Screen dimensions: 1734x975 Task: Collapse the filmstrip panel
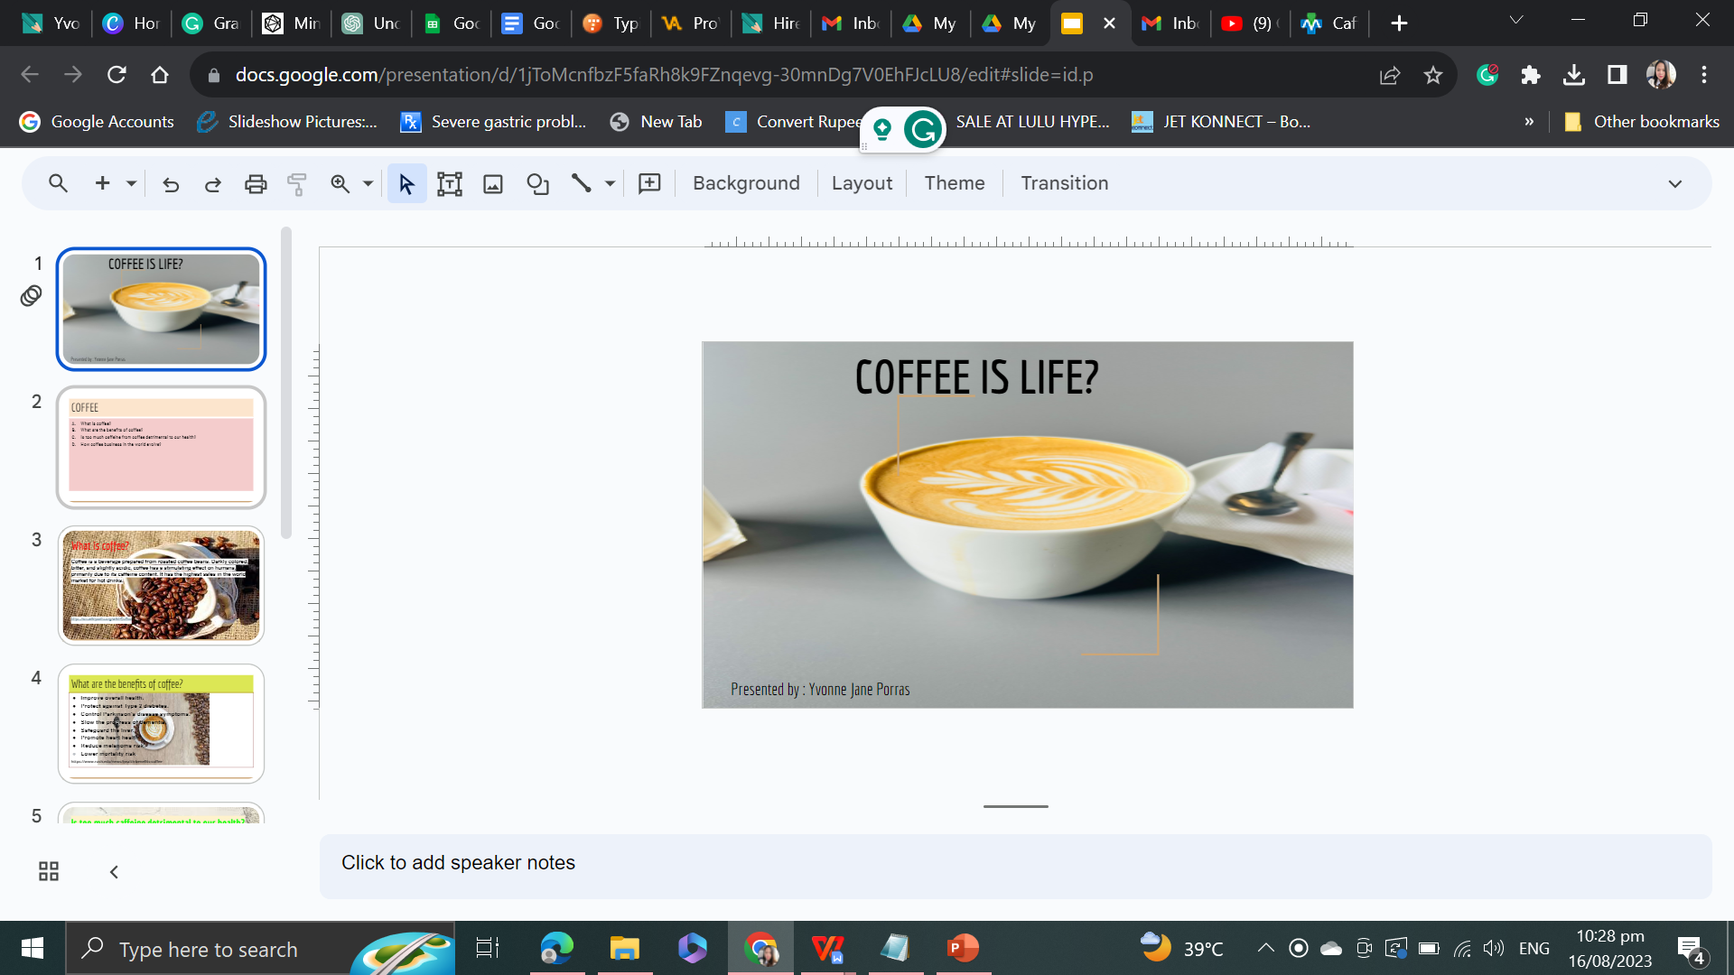pos(114,871)
